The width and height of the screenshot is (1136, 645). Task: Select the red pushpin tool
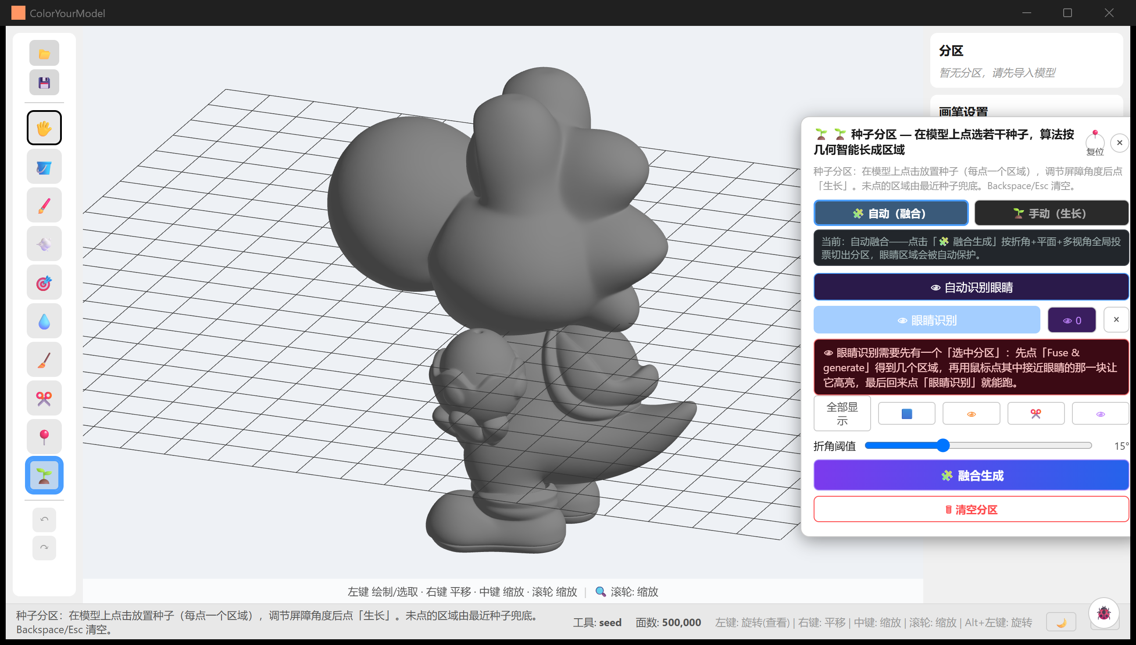point(44,437)
